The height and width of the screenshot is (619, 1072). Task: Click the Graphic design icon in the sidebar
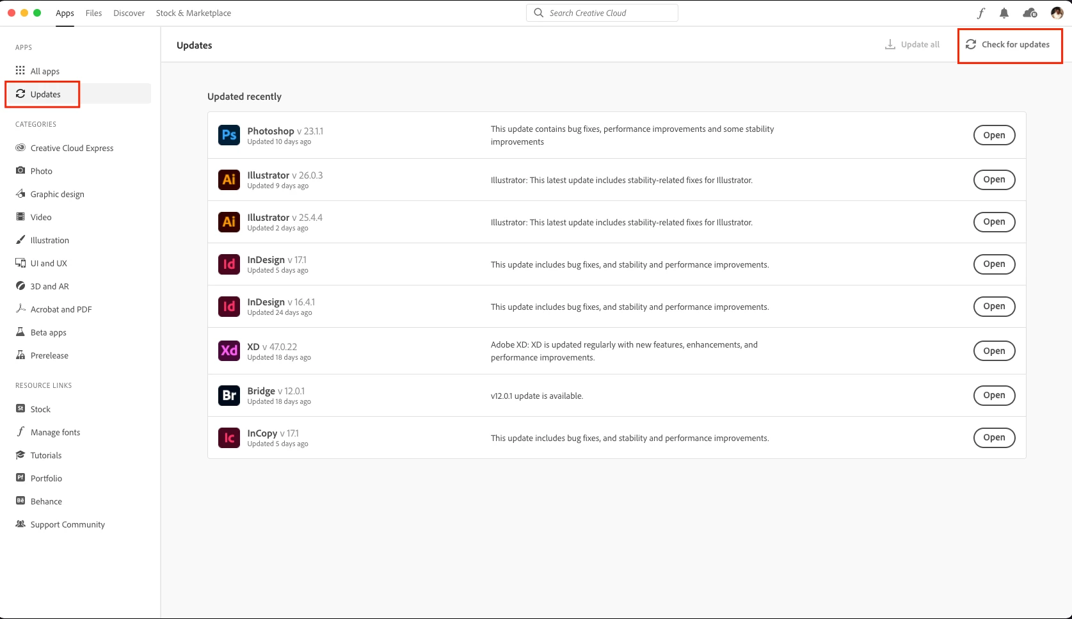(20, 193)
